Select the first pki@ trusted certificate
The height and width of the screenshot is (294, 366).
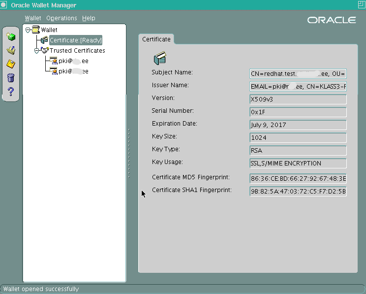point(73,61)
